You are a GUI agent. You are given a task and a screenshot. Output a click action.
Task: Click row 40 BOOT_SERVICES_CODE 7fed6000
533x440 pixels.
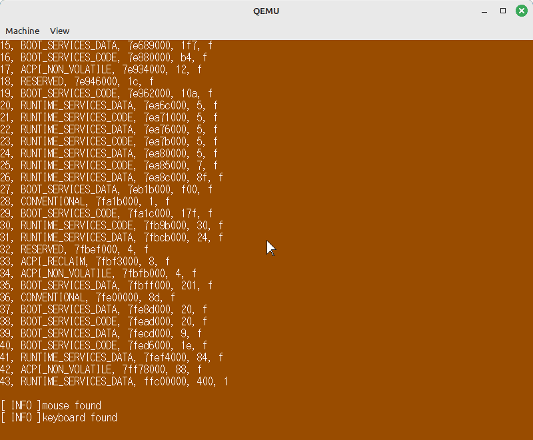click(104, 345)
